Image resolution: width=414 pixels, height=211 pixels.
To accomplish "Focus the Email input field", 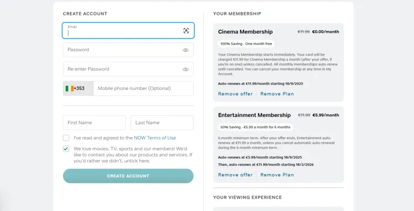I will pyautogui.click(x=128, y=30).
